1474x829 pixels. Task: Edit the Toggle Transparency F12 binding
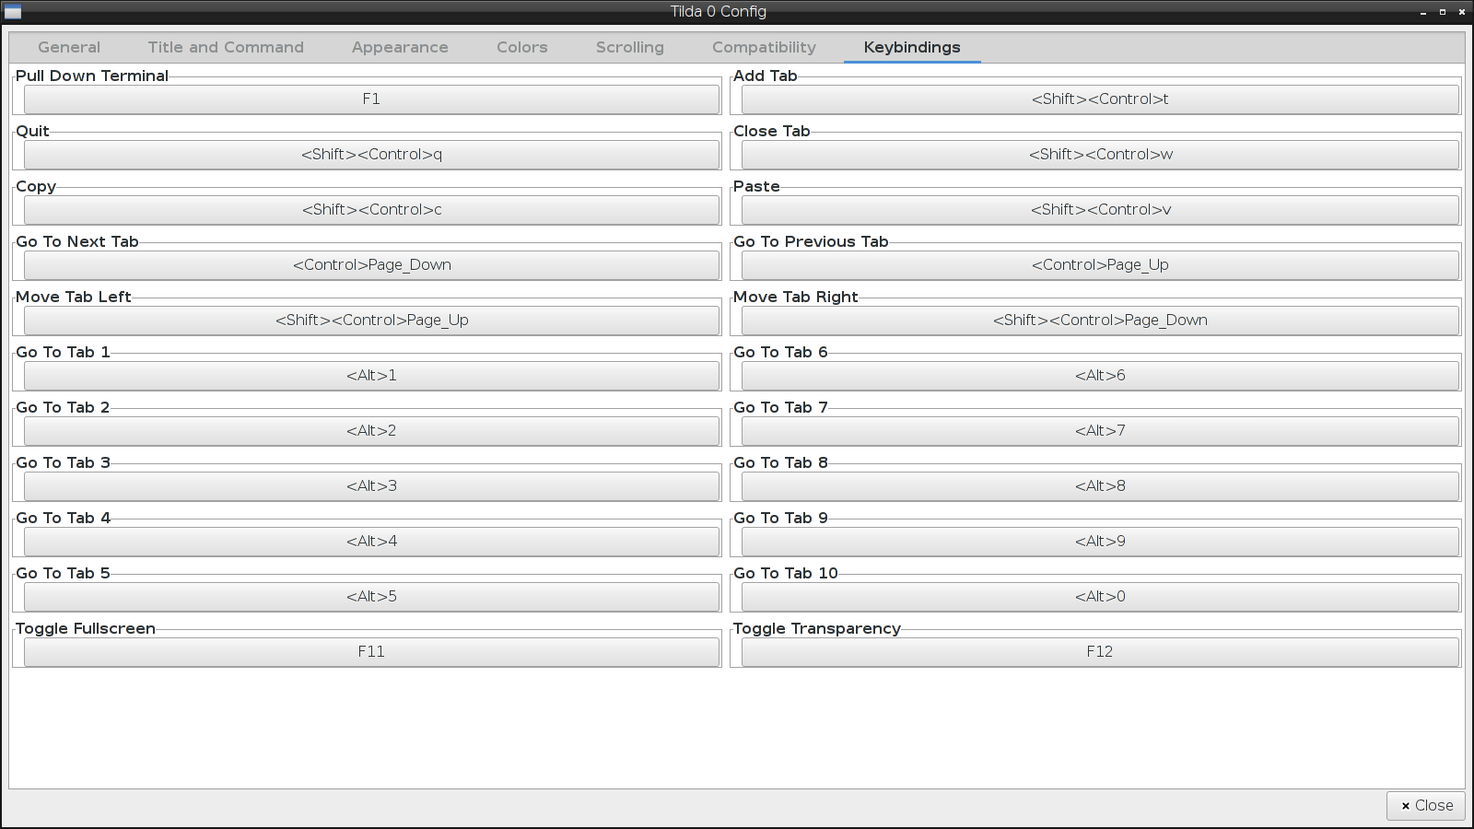pos(1100,652)
